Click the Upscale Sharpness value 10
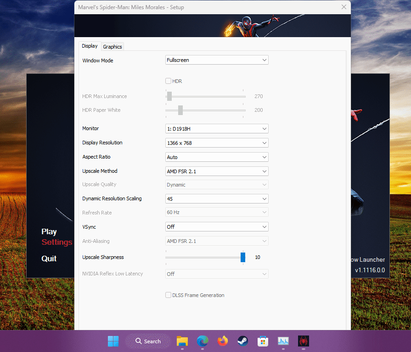Viewport: 411px width, 352px height. (258, 257)
